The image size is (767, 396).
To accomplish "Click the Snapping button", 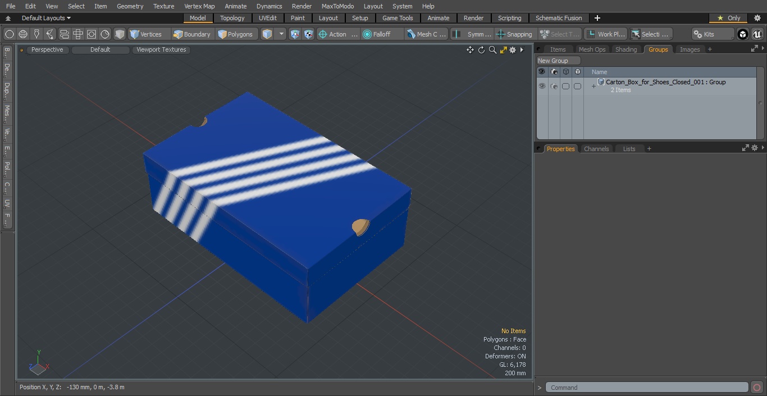I will click(514, 34).
